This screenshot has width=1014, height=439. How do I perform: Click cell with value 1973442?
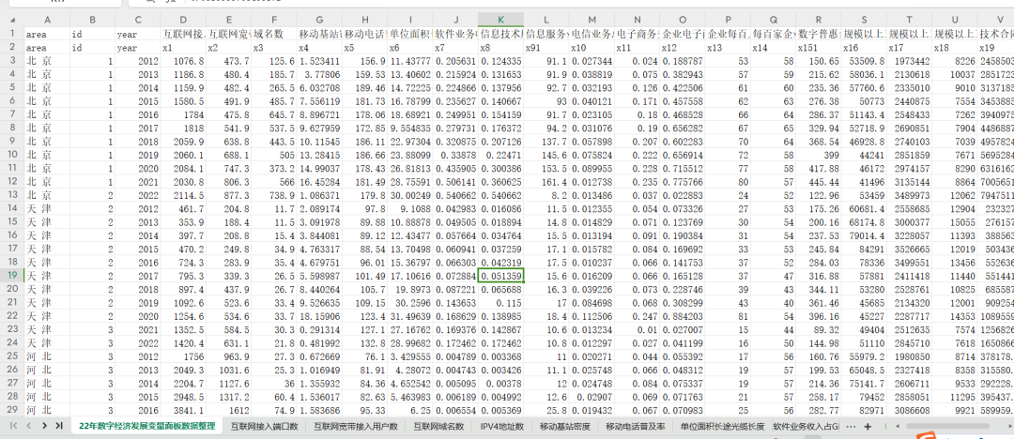909,61
